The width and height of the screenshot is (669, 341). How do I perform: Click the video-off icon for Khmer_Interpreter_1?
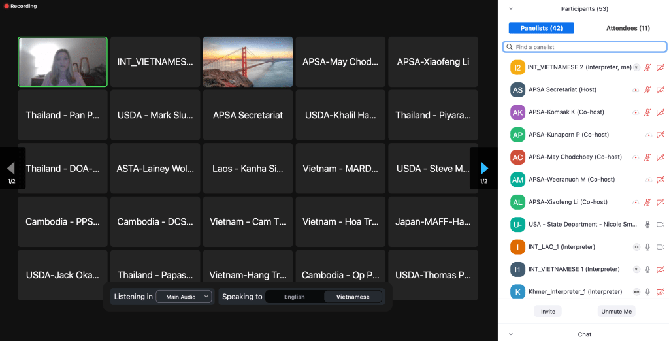pyautogui.click(x=660, y=292)
